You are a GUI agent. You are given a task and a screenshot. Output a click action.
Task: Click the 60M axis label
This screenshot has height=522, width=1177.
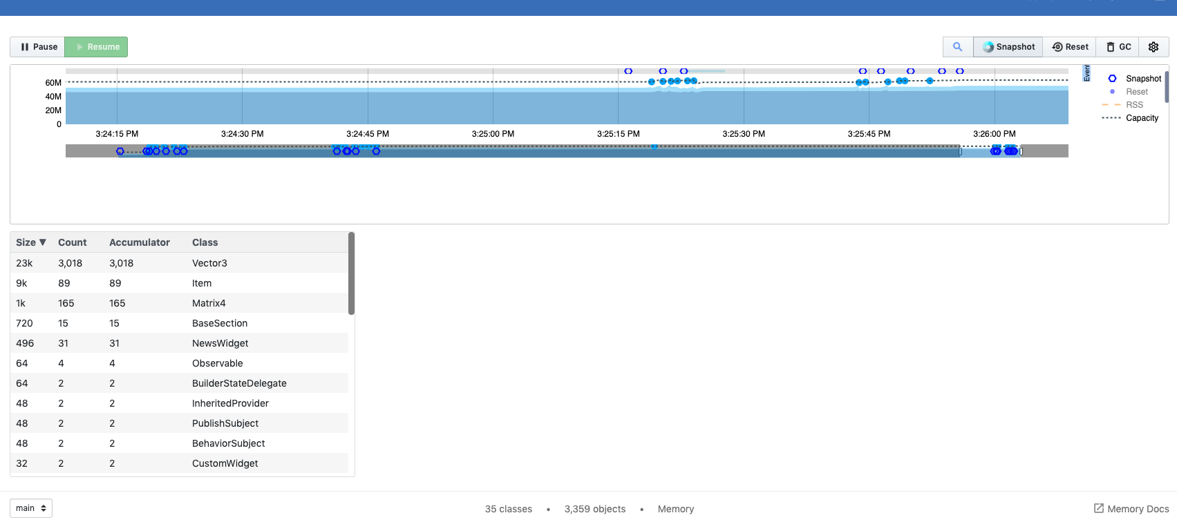pos(53,83)
